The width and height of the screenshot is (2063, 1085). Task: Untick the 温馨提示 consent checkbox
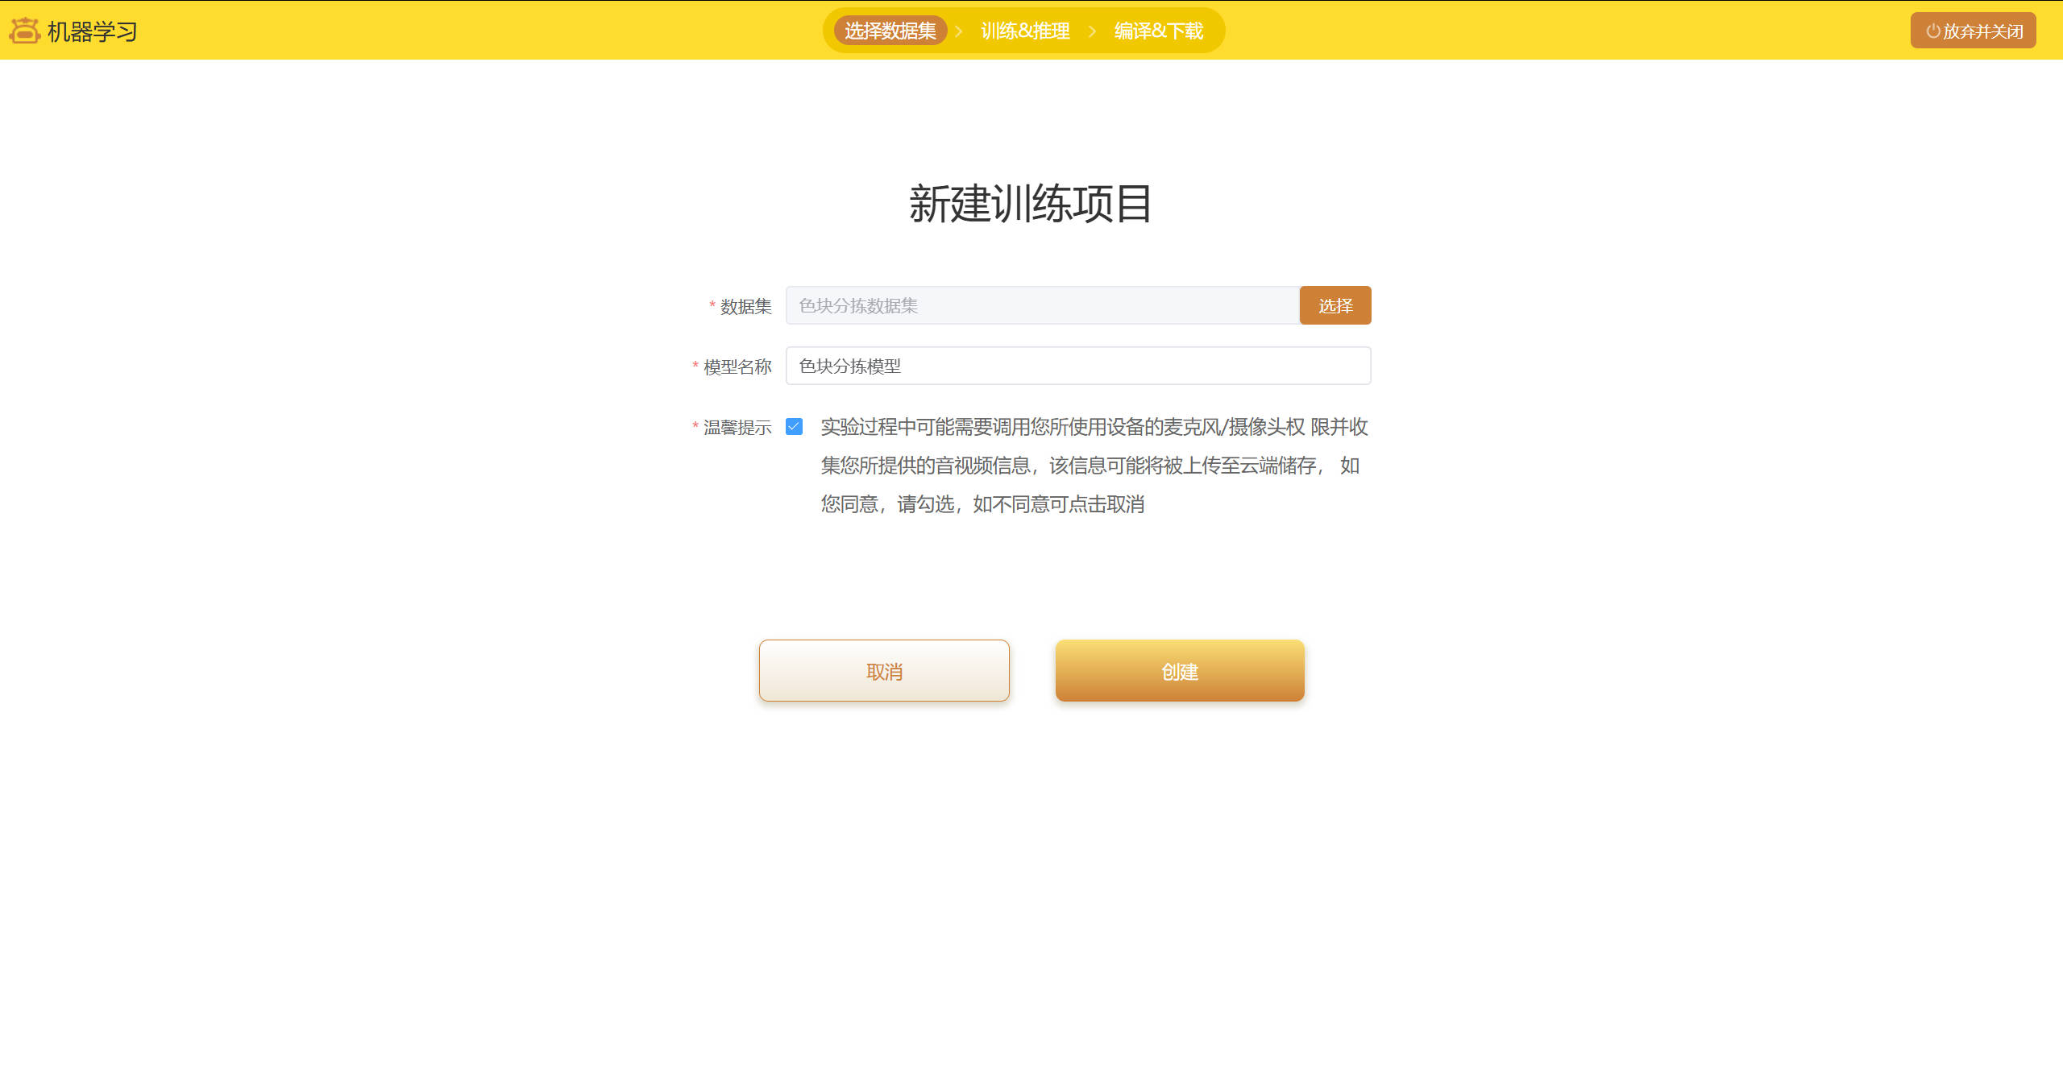coord(794,427)
